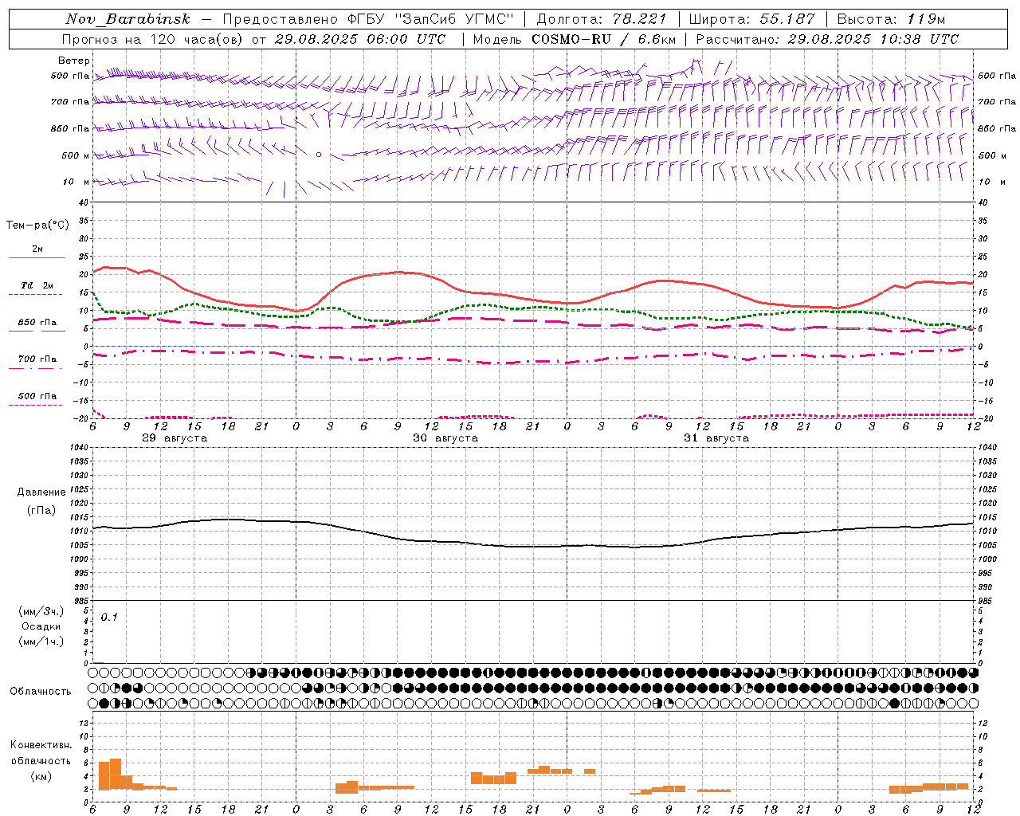Click the "Долгота: 78.221" header field
This screenshot has width=1020, height=816.
tap(602, 19)
